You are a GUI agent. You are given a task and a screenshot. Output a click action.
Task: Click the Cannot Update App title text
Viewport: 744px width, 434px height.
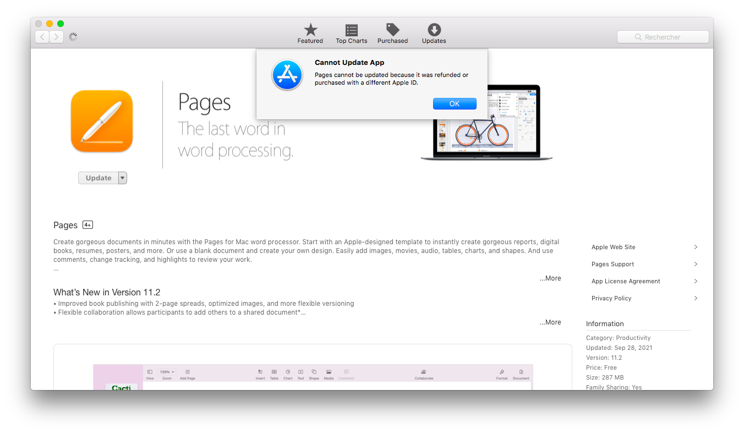[349, 63]
